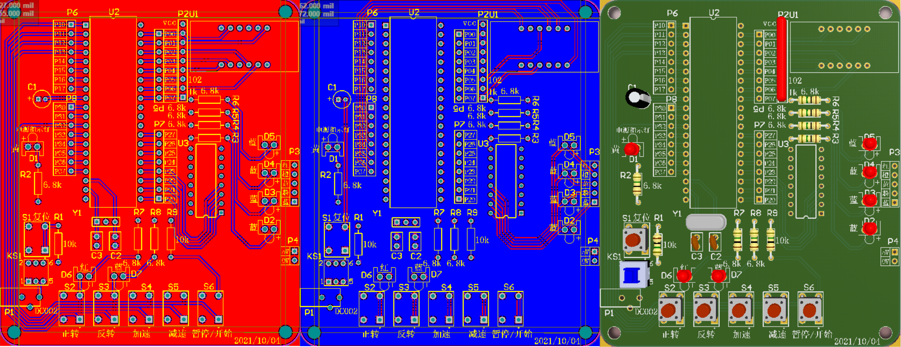Screen dimensions: 901x347
Task: Click the R2 resistor footprint in blue view
Action: coord(338,183)
